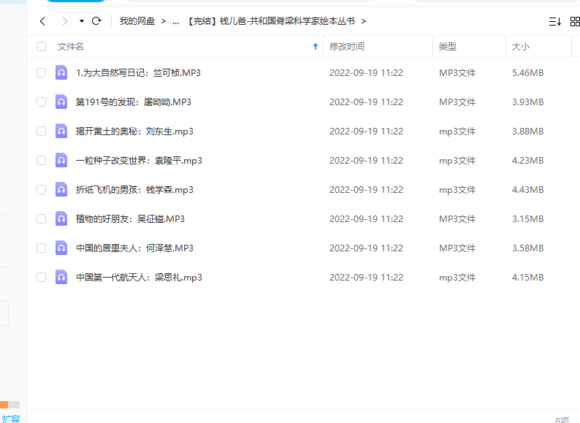Click the audio icon for 1.为大自然写日记：竺可桢.MP3
Viewport: 580px width, 423px height.
pyautogui.click(x=61, y=72)
